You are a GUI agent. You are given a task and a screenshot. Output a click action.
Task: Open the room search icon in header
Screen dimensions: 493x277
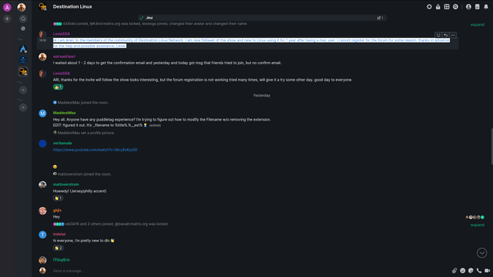pyautogui.click(x=455, y=6)
